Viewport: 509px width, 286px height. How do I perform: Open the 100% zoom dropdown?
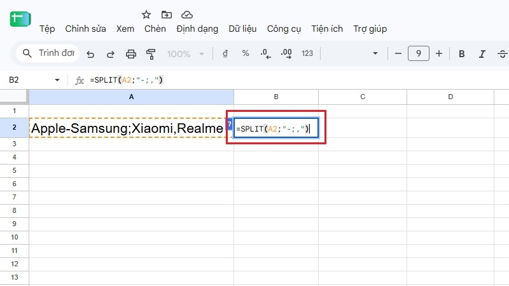185,54
